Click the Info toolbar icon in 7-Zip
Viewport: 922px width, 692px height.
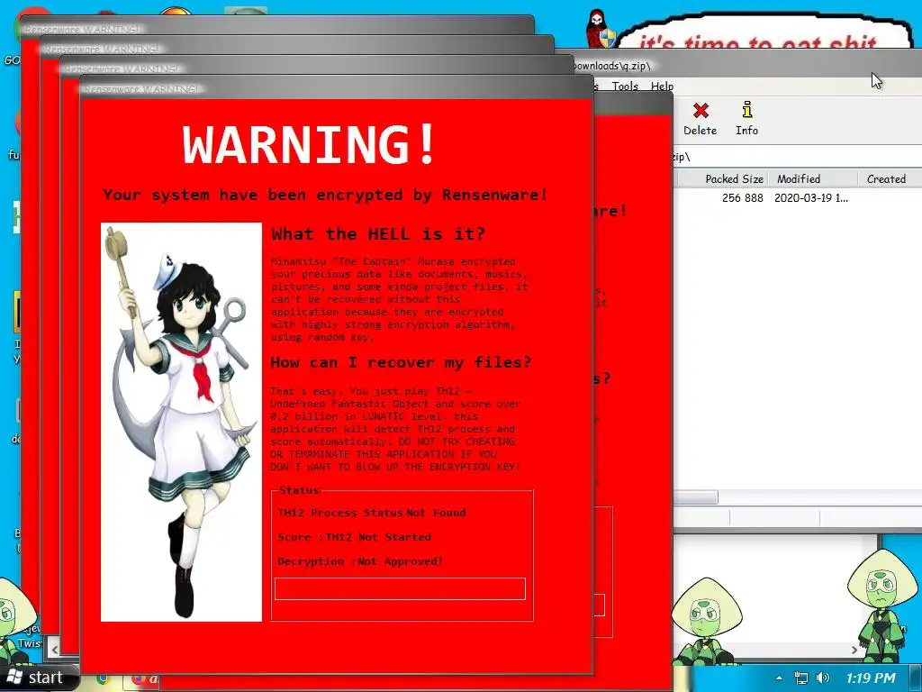tap(746, 119)
